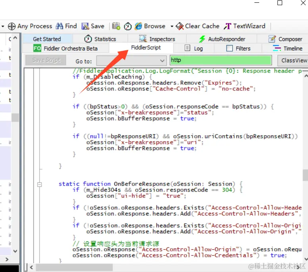308x272 pixels.
Task: Maximize the Fiddler window
Action: click(x=280, y=3)
